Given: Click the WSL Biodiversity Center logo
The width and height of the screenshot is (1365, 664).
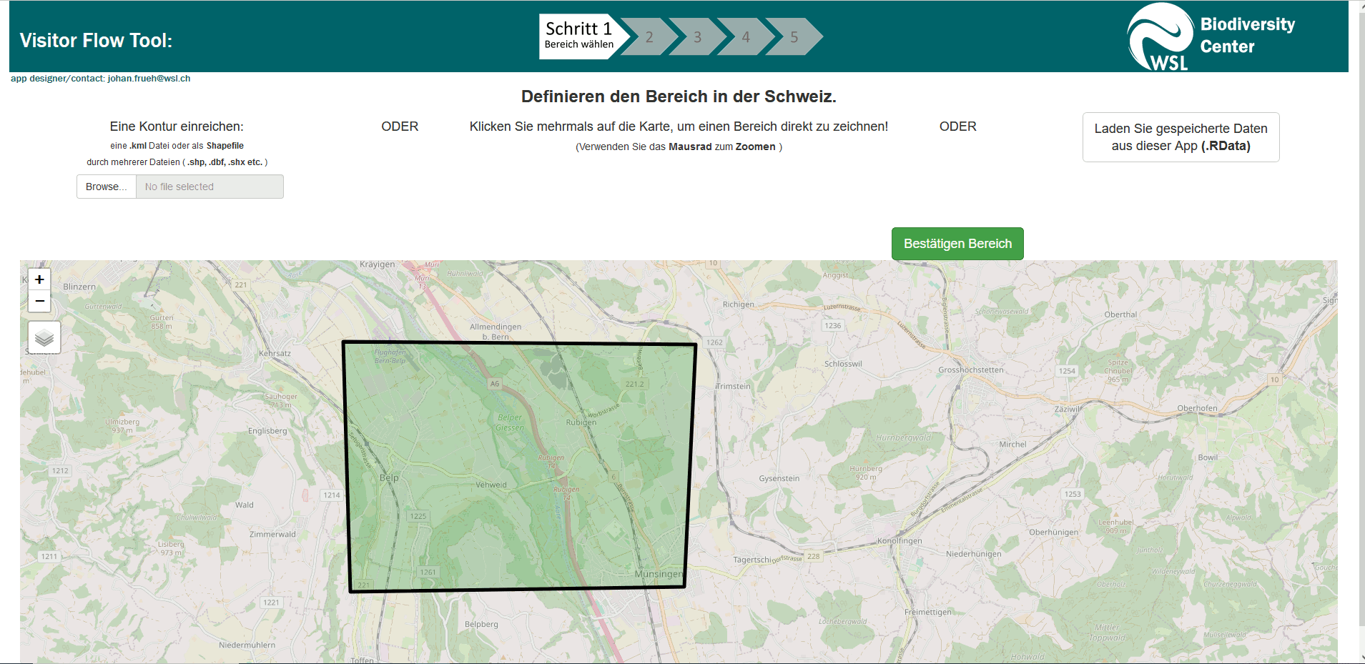Looking at the screenshot, I should (1211, 36).
